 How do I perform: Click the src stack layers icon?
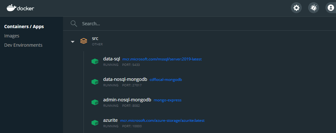click(x=84, y=41)
